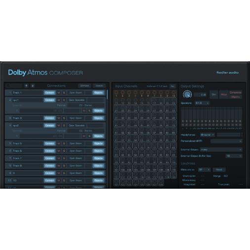Open the External Output dropdown
Viewport: 250px width, 250px height.
221,150
